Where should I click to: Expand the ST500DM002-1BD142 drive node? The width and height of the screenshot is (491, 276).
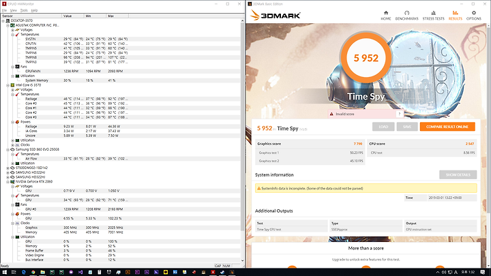pos(8,168)
